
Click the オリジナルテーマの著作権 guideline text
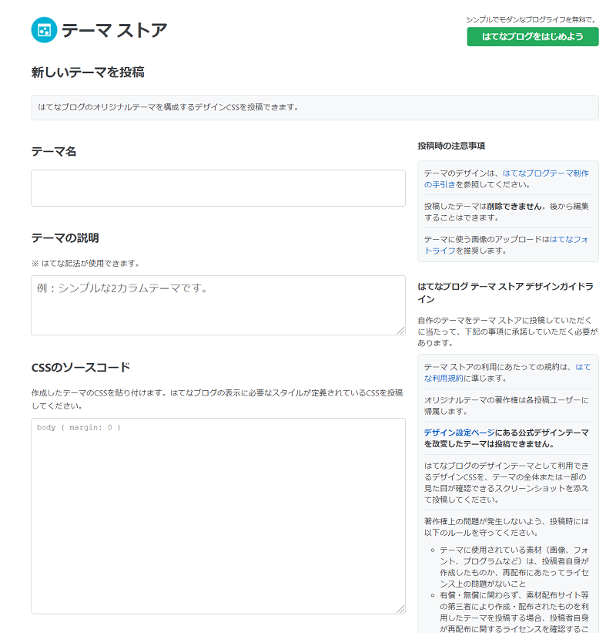click(x=506, y=406)
